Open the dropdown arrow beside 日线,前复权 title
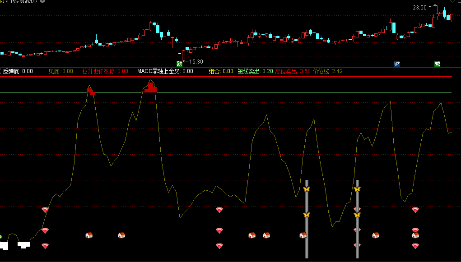 42,2
